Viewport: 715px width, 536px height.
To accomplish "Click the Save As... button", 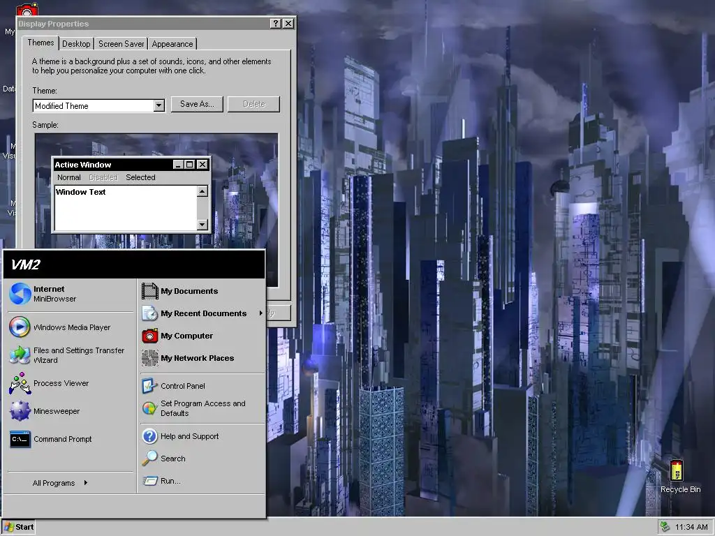I will click(197, 104).
